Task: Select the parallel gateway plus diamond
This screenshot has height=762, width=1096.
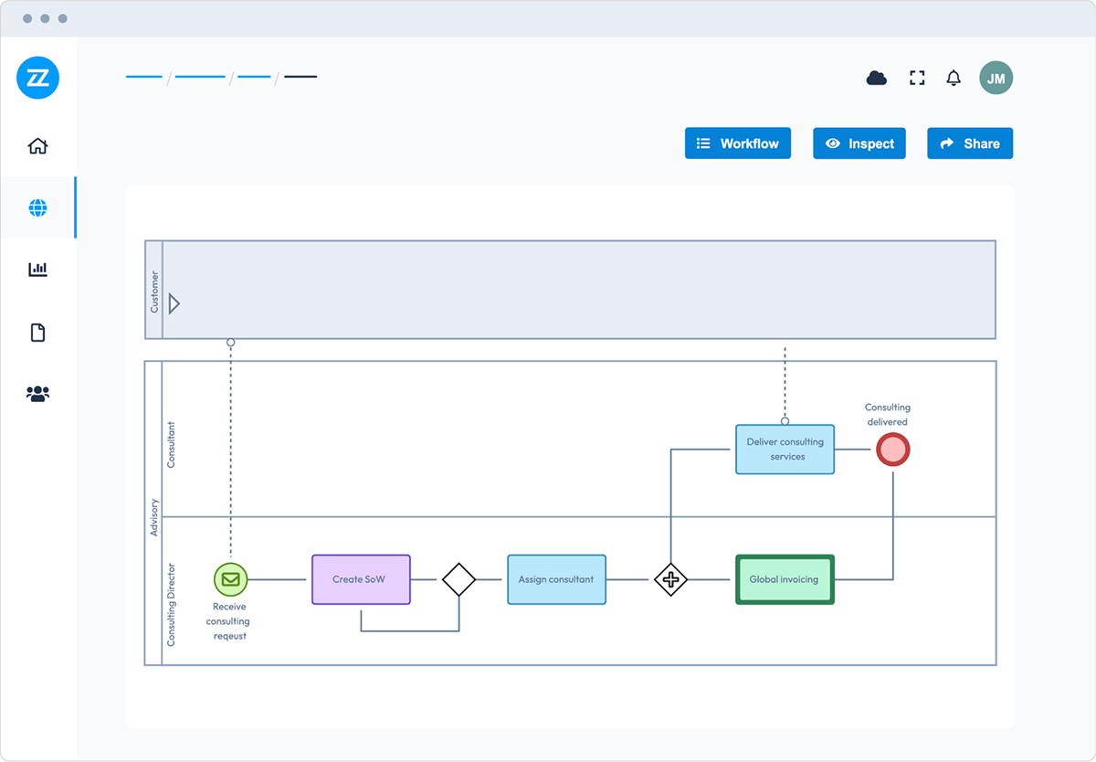Action: click(x=670, y=579)
